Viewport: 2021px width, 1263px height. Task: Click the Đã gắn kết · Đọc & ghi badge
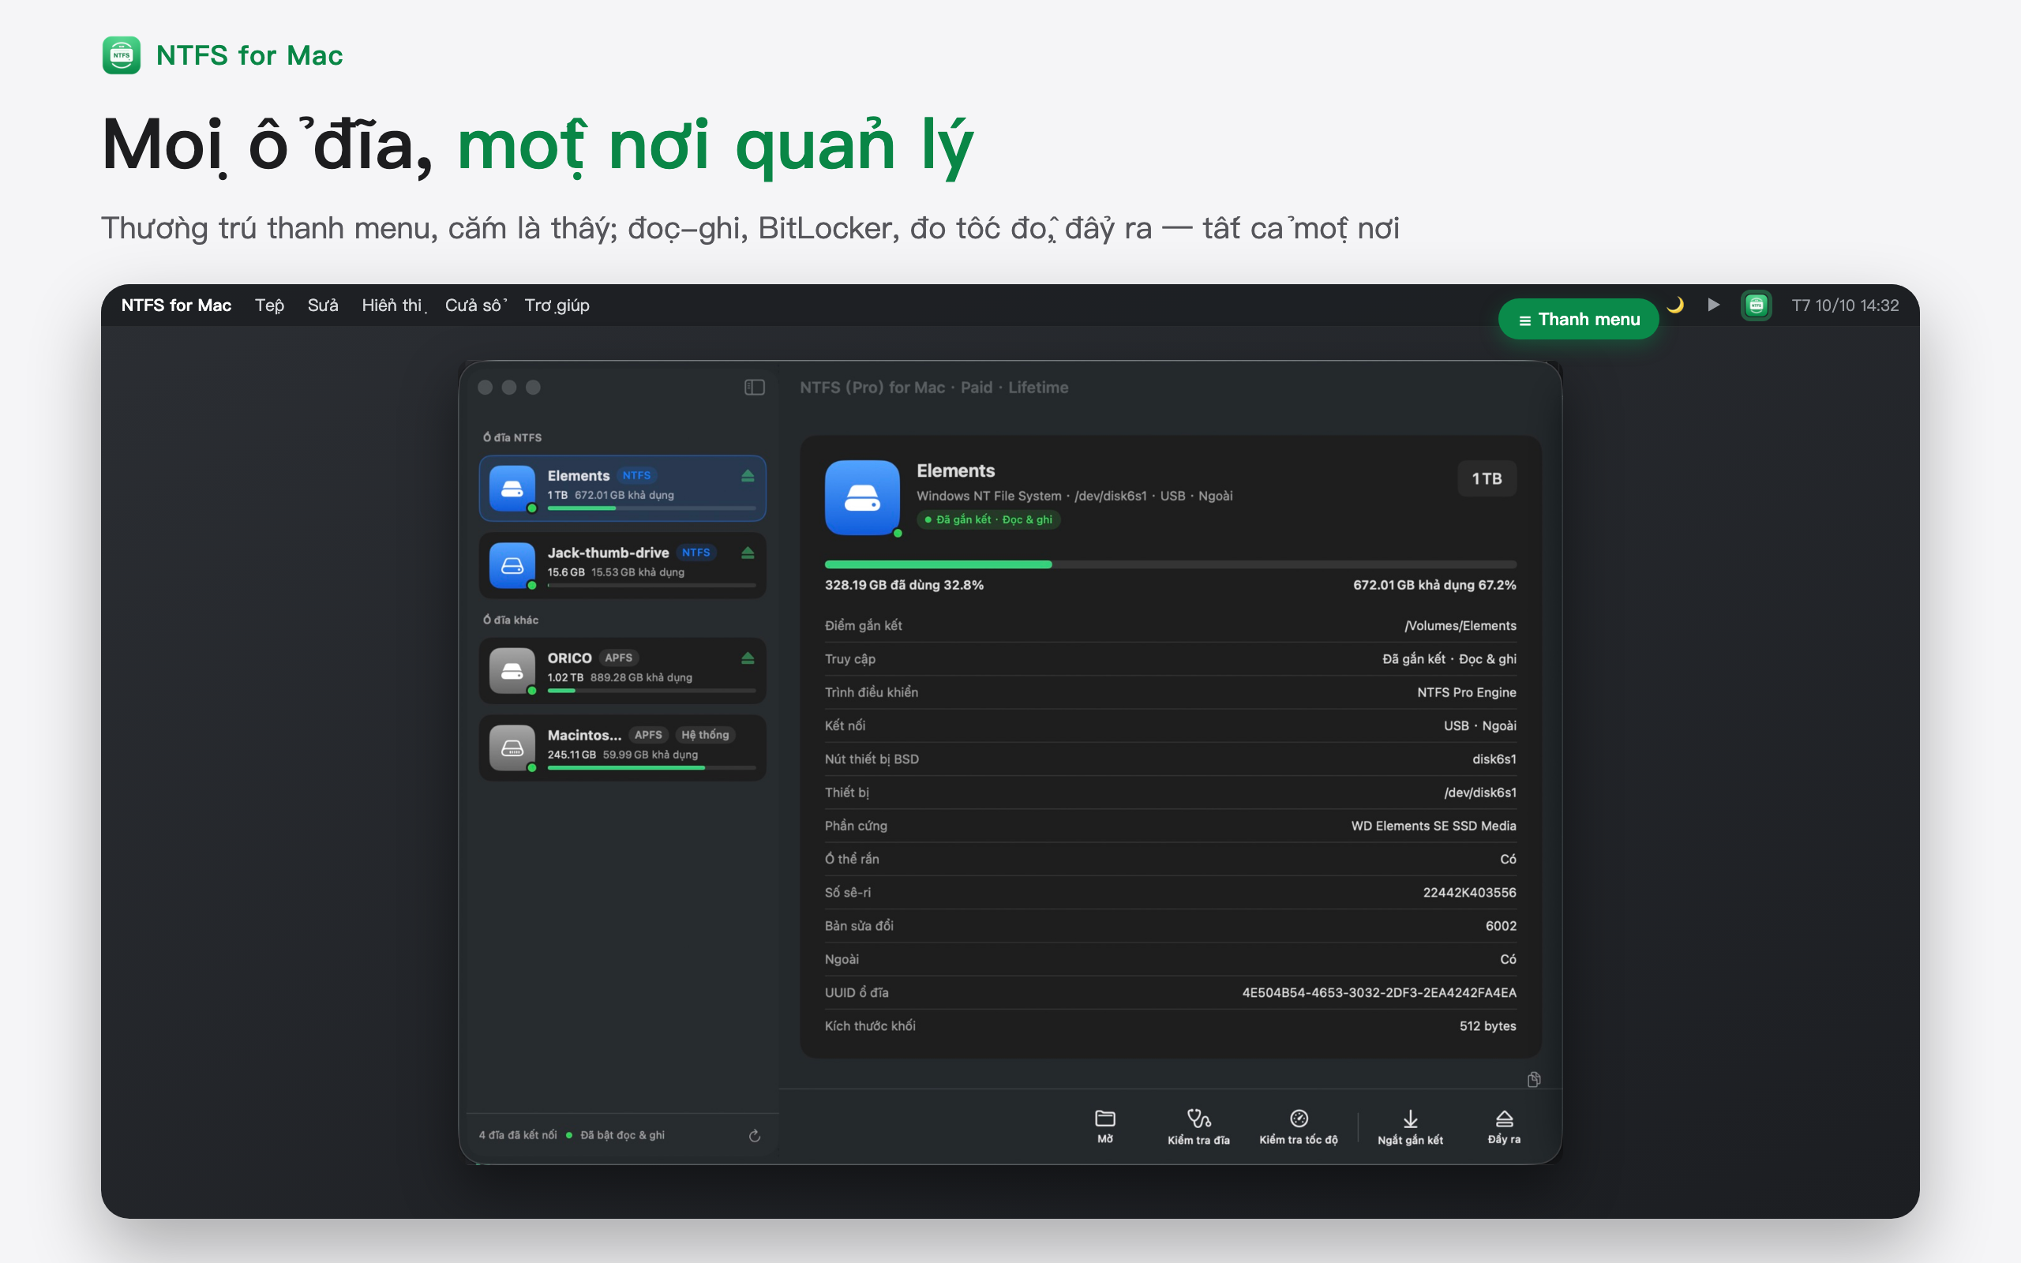point(988,519)
